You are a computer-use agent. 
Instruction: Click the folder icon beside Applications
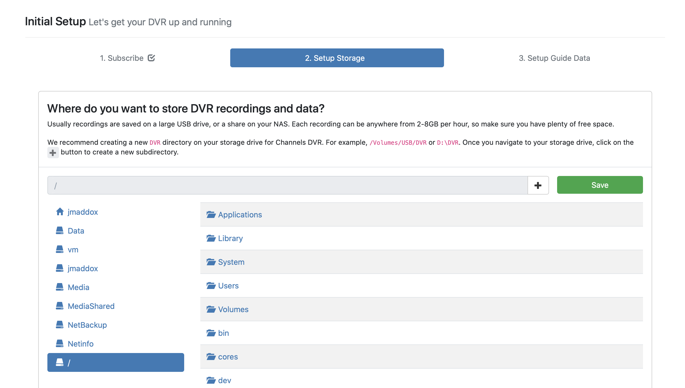[211, 215]
